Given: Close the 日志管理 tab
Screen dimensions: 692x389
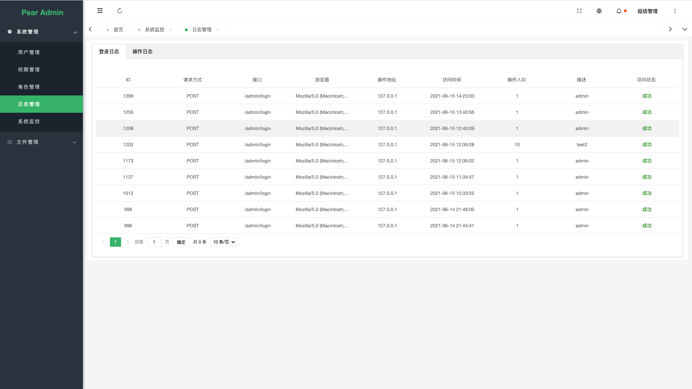Looking at the screenshot, I should coord(218,30).
